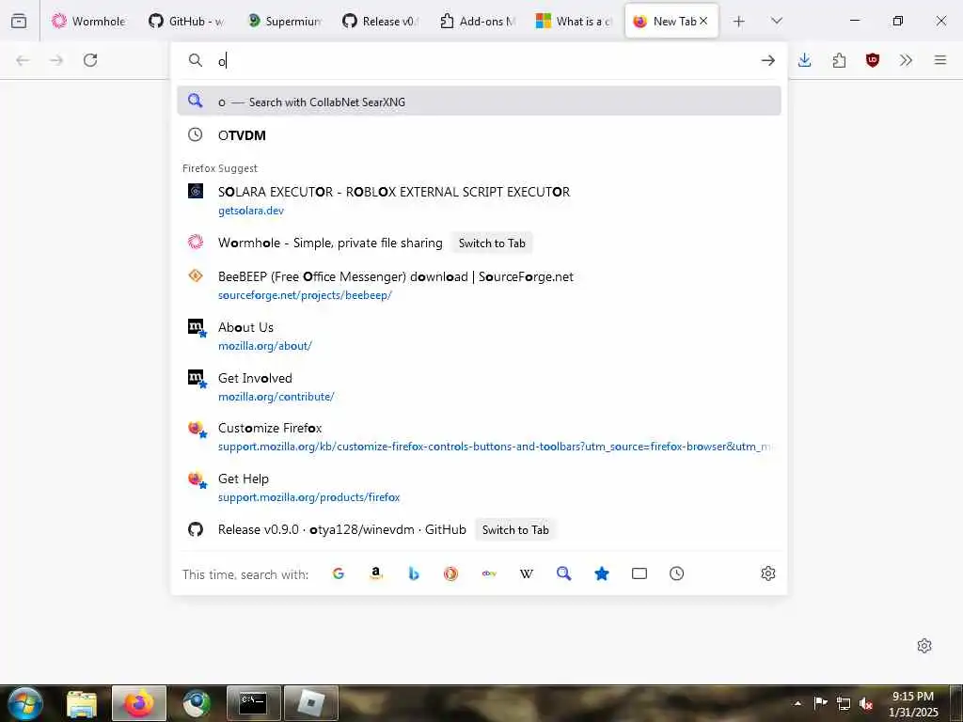Search this time with Google
The width and height of the screenshot is (963, 722).
(339, 573)
